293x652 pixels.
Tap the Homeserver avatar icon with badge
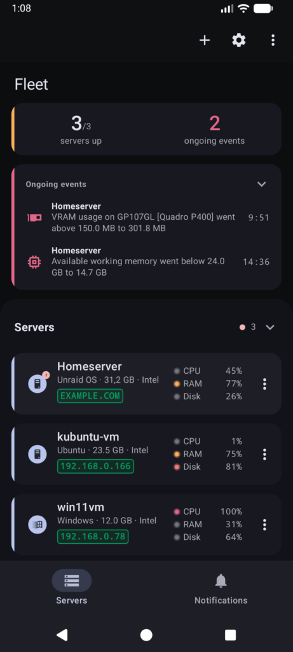37,383
